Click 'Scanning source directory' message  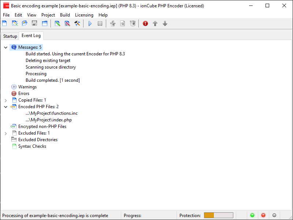coord(51,67)
